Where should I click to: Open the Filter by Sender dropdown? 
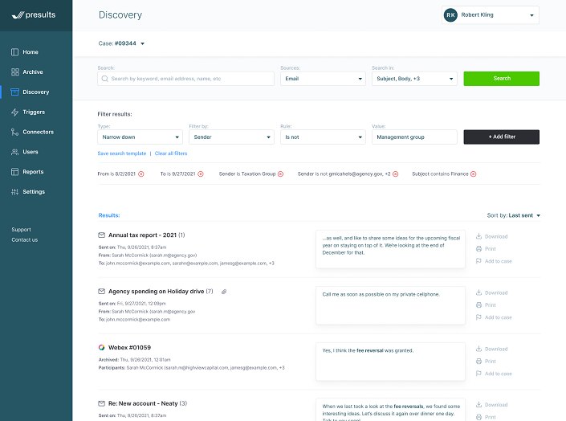[x=231, y=137]
